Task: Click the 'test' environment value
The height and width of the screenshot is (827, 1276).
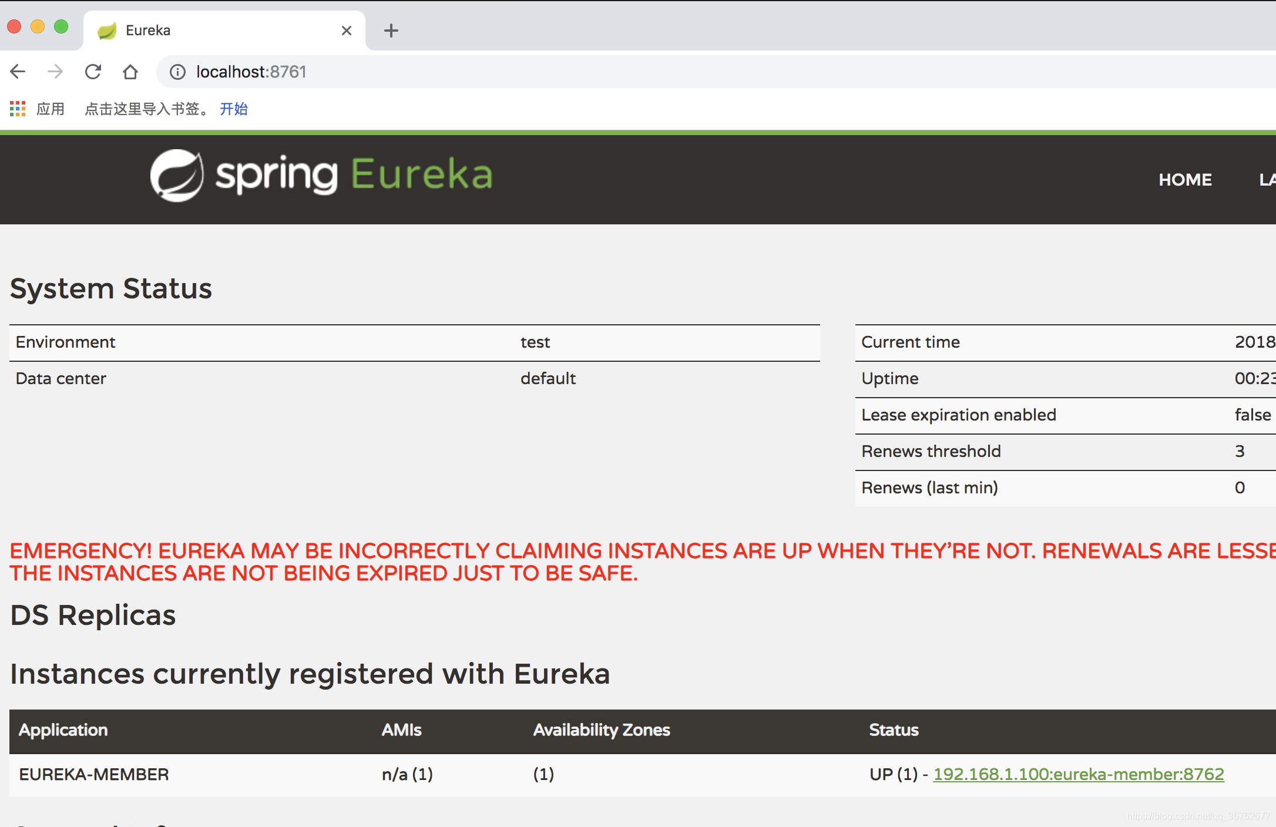Action: [x=535, y=342]
